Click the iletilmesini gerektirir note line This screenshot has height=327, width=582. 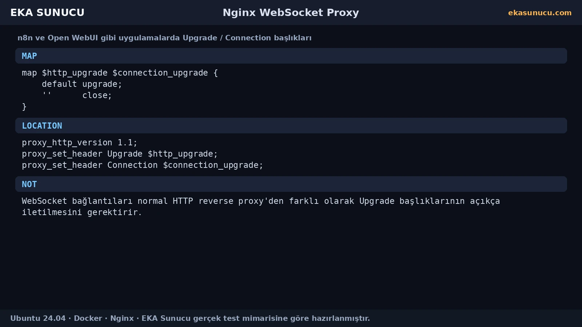pos(82,213)
